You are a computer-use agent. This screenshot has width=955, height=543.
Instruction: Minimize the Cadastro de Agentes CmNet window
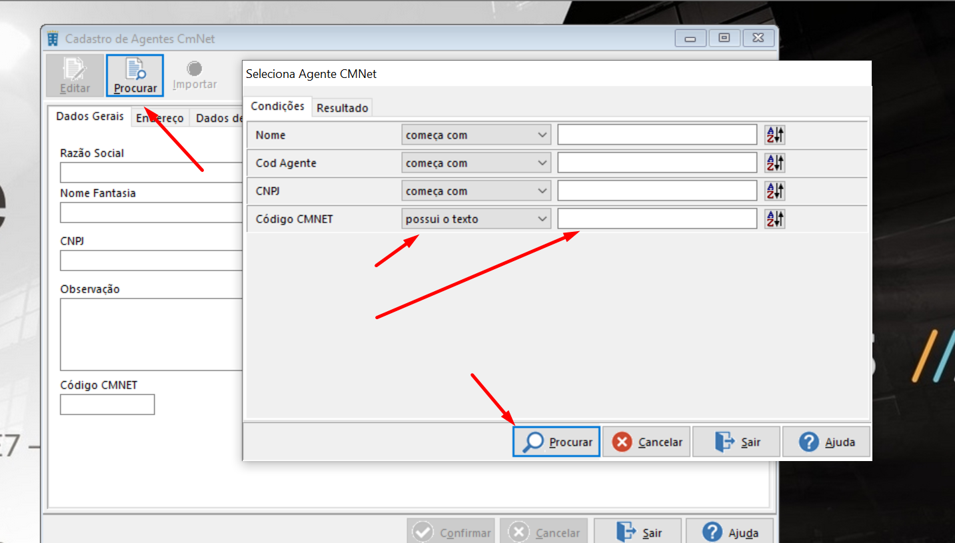(x=690, y=39)
